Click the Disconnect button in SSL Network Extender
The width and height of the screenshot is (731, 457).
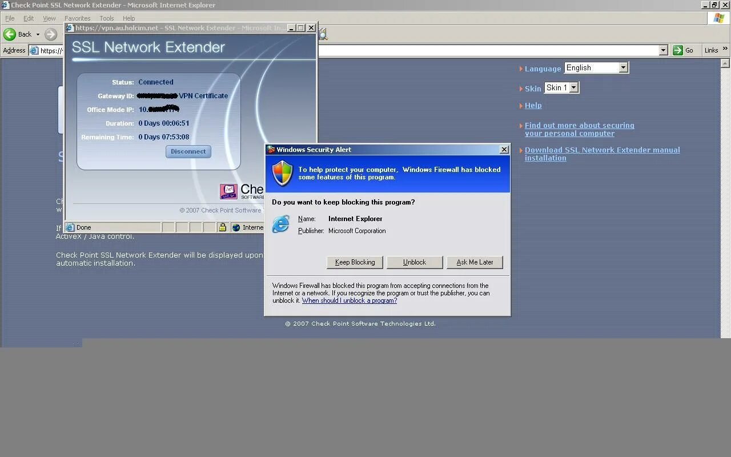[x=188, y=151]
